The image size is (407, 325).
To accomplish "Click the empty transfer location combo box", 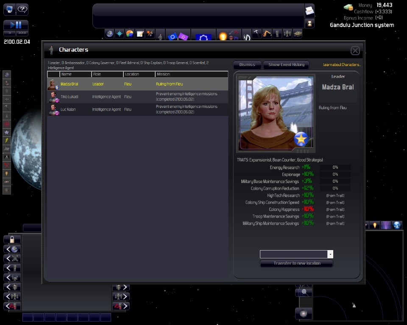I will point(293,254).
